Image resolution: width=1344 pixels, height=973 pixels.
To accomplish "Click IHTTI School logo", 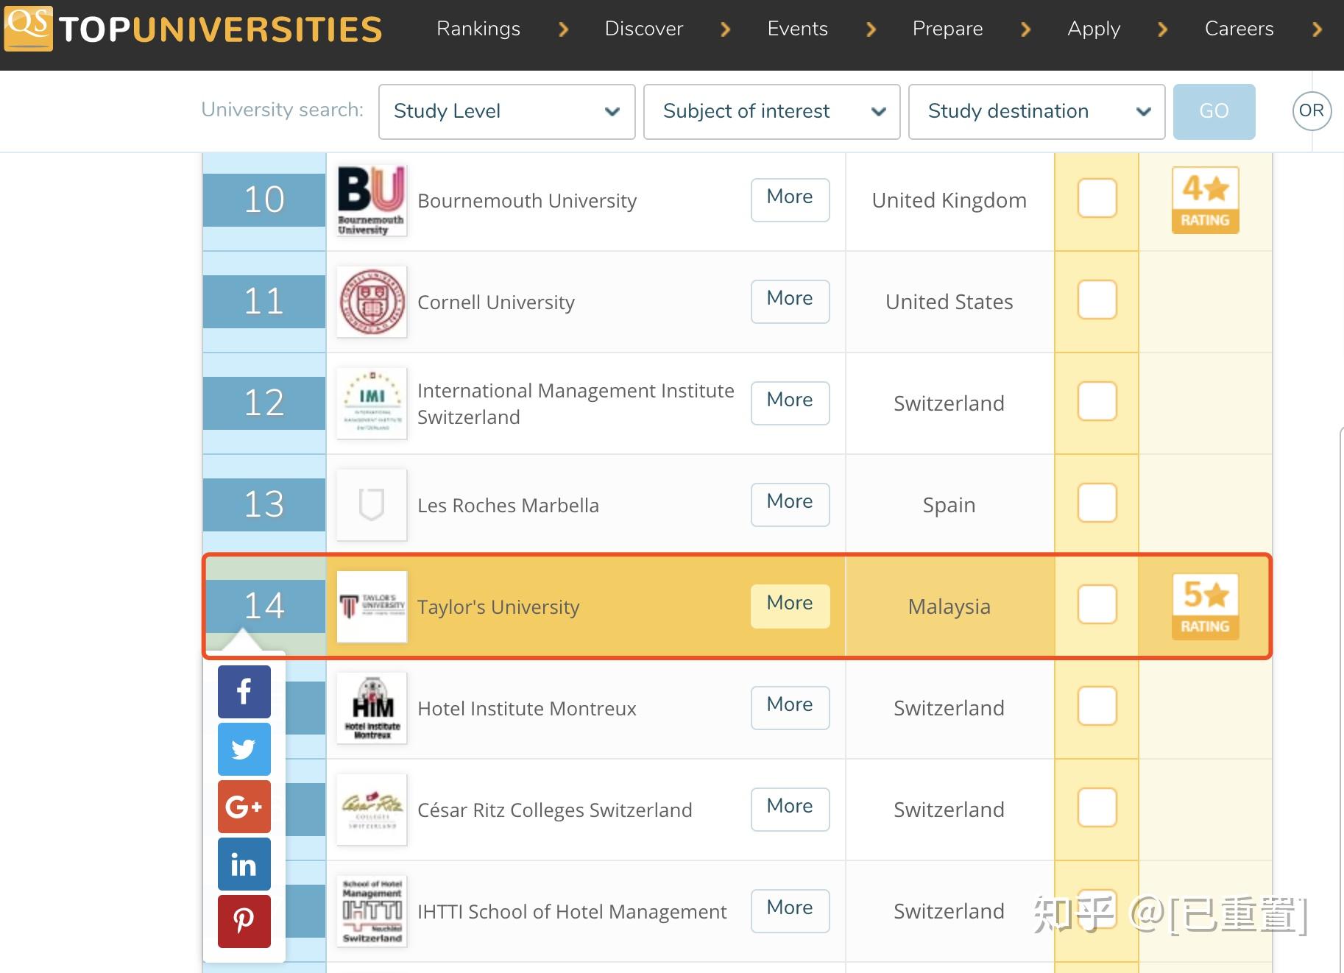I will click(372, 911).
